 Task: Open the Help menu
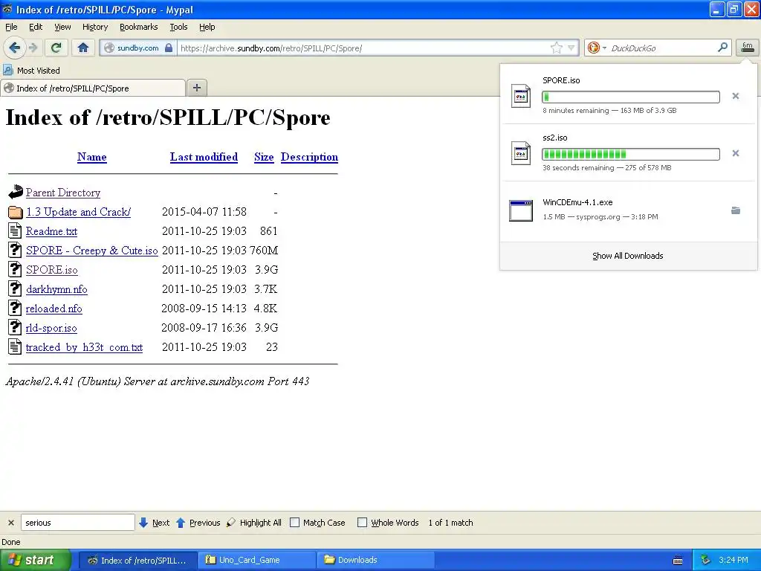coord(207,27)
